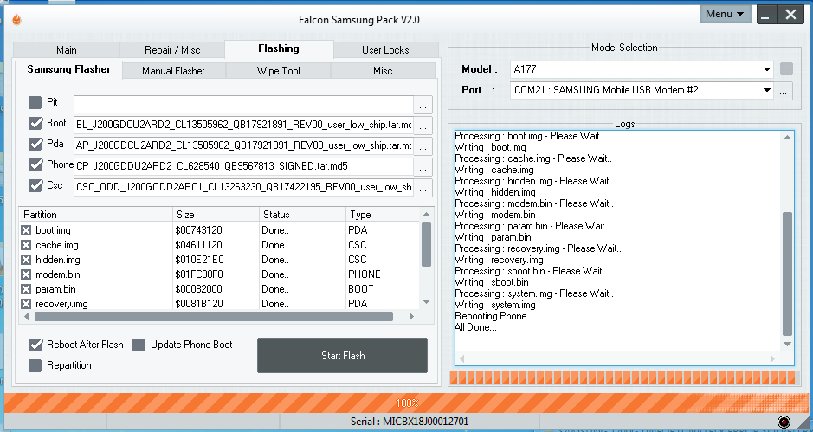813x432 pixels.
Task: Click Logs scroll down arrow
Action: (x=787, y=345)
